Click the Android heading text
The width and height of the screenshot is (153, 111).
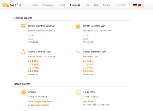[32, 92]
